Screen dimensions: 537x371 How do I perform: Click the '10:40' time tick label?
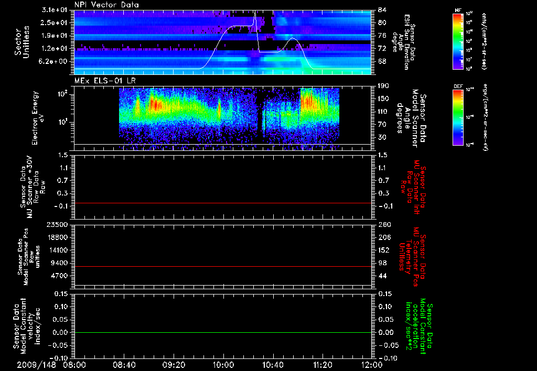273,365
